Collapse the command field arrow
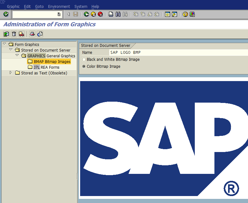The image size is (248, 203). tap(68, 14)
